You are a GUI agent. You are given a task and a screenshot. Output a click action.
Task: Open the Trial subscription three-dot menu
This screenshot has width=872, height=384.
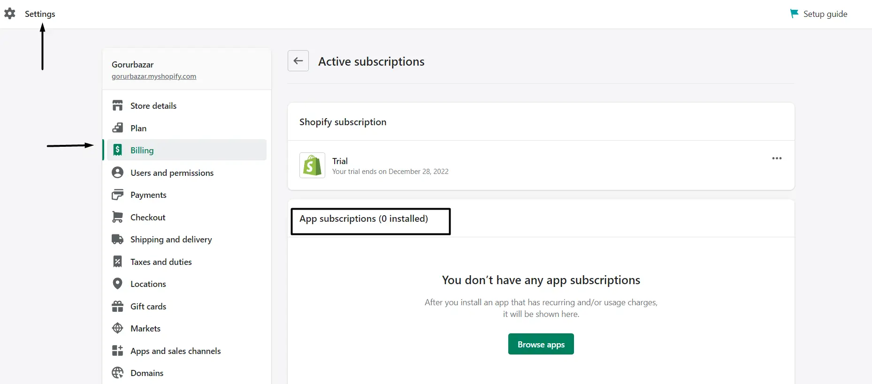pos(777,158)
